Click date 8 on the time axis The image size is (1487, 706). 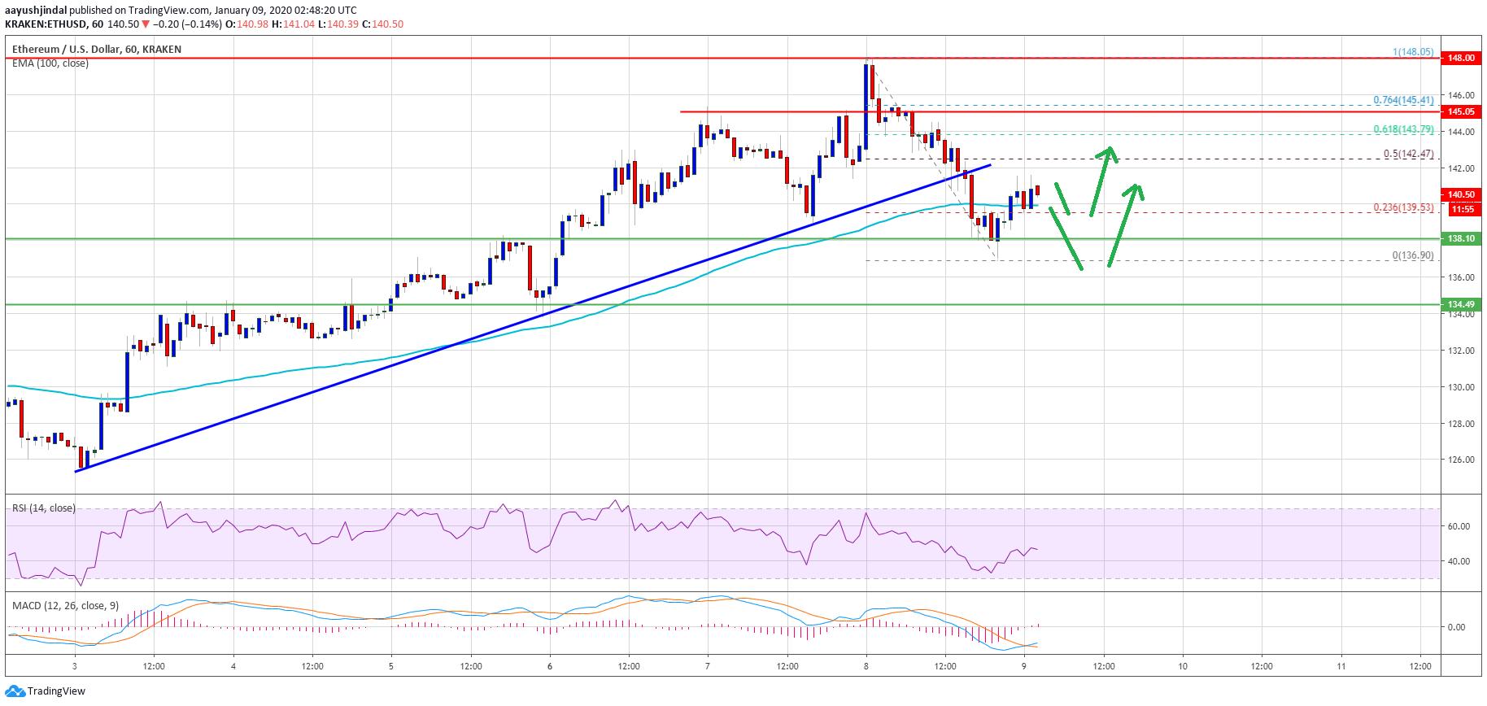[866, 666]
